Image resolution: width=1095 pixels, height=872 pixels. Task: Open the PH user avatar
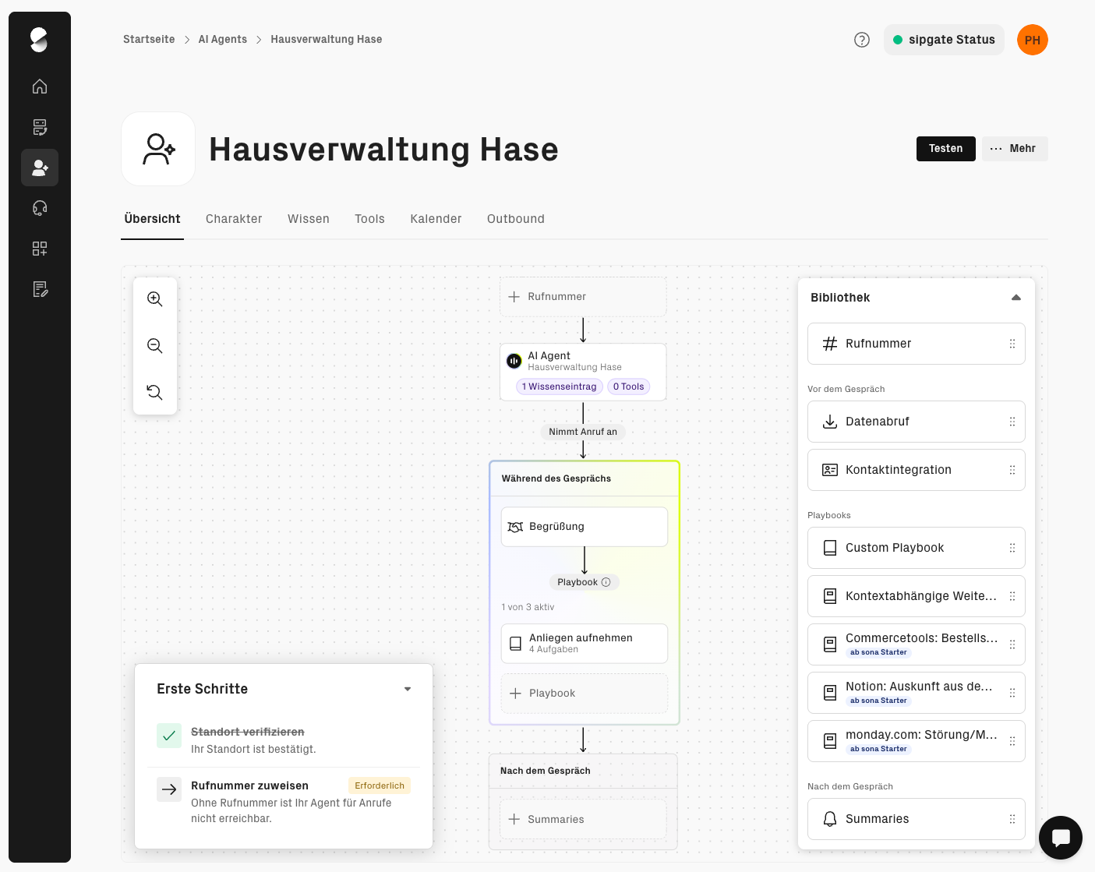tap(1033, 40)
